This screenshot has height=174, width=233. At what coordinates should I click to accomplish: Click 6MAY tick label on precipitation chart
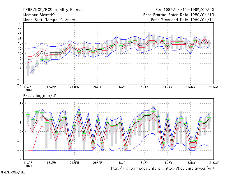[x=144, y=163]
